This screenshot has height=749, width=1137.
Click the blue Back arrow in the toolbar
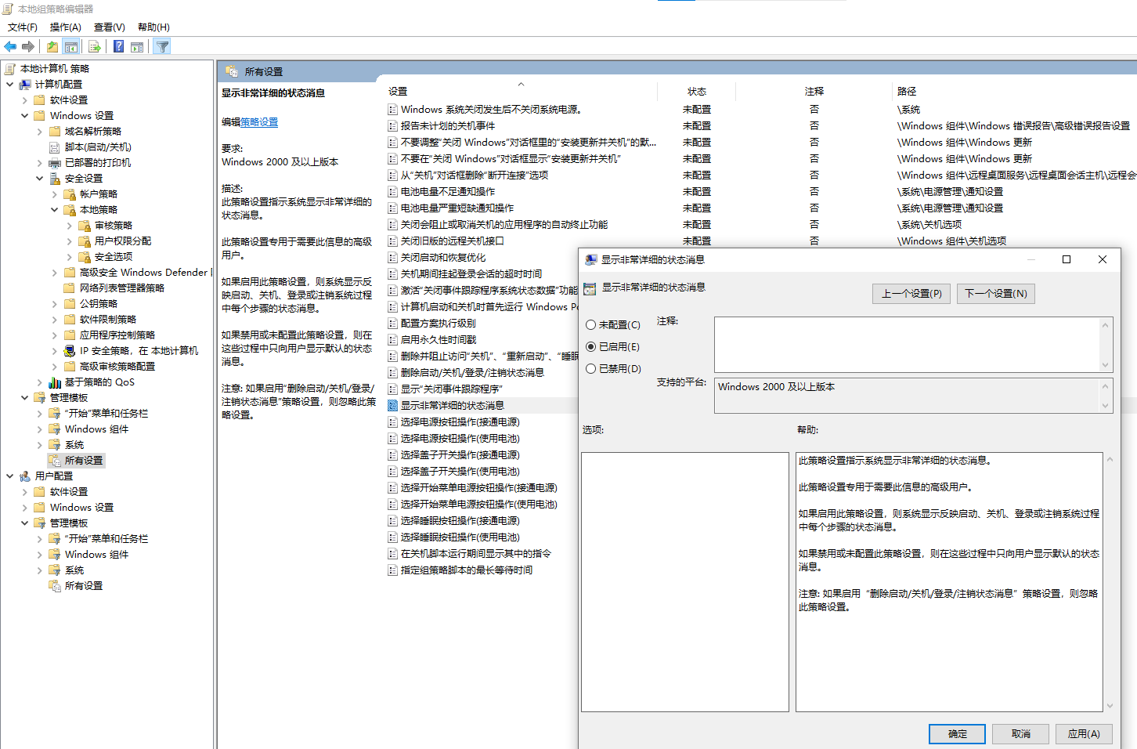11,47
